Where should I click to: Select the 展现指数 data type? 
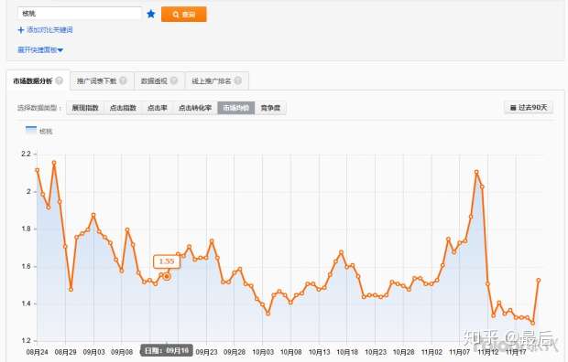coord(85,108)
